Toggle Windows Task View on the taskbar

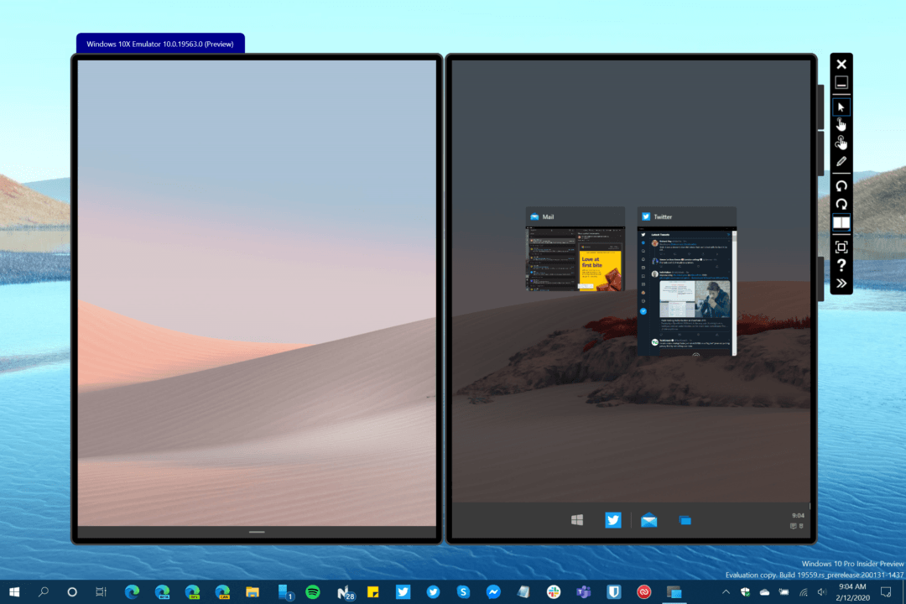tap(101, 592)
